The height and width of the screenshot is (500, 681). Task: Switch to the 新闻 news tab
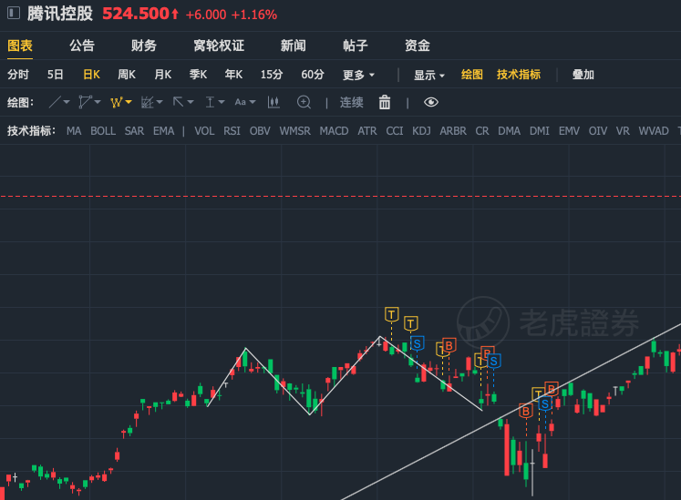(294, 46)
